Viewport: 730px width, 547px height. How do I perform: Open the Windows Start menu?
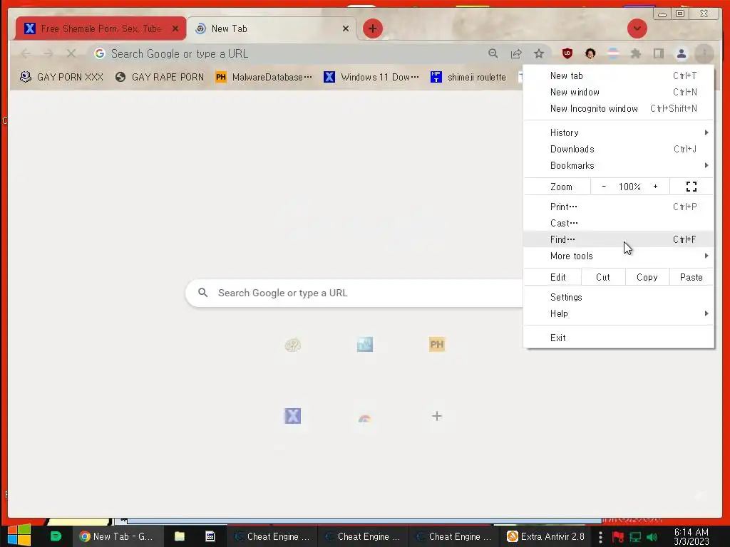coord(19,536)
